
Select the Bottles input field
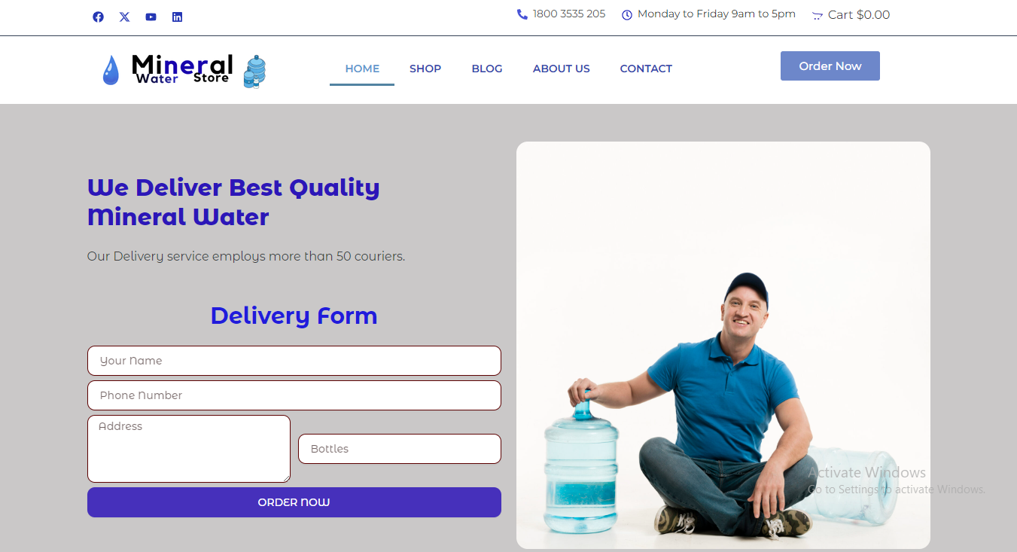click(x=400, y=449)
